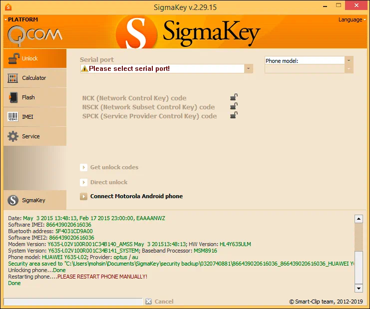Click the barcode IMEI icon

click(13, 117)
